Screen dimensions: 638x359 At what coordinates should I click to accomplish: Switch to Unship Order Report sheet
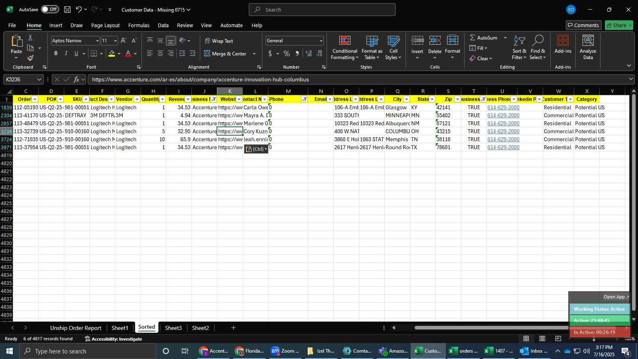[x=76, y=328]
